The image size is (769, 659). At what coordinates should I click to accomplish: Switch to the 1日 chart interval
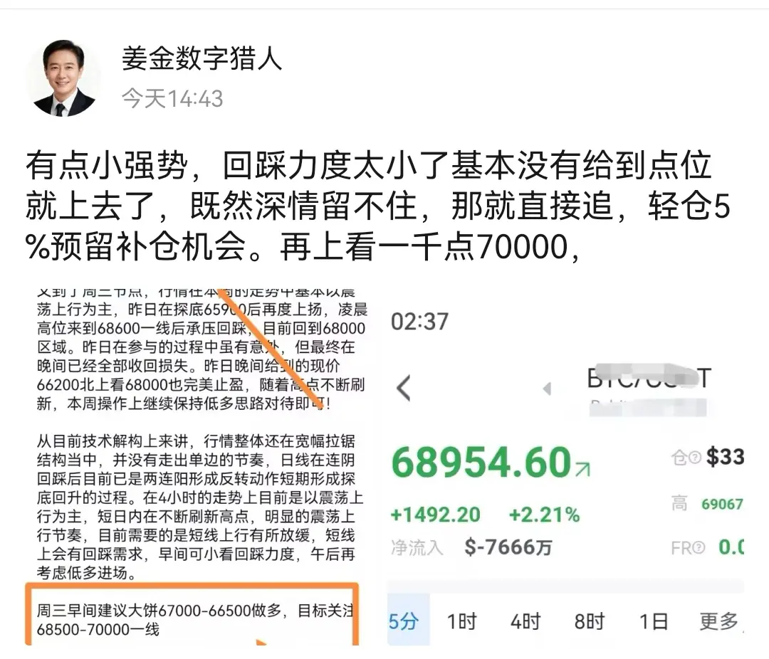pos(653,621)
